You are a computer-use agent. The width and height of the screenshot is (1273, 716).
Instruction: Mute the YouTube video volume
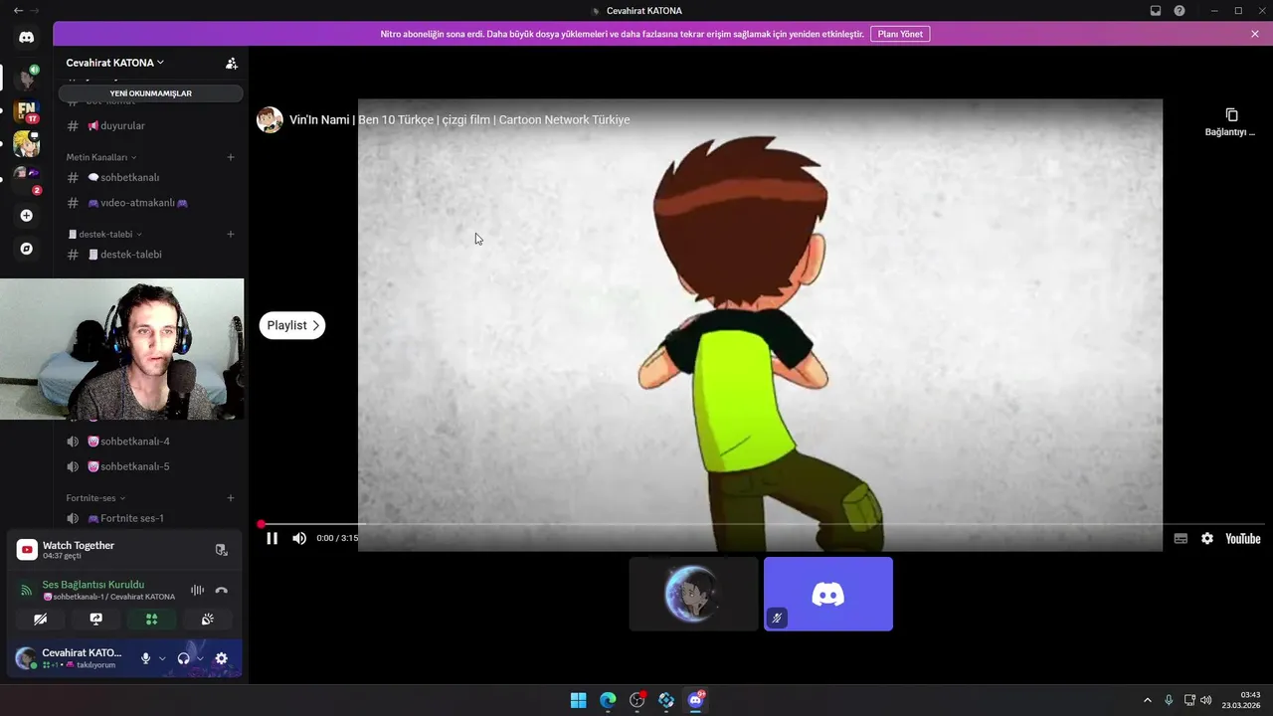(x=299, y=538)
